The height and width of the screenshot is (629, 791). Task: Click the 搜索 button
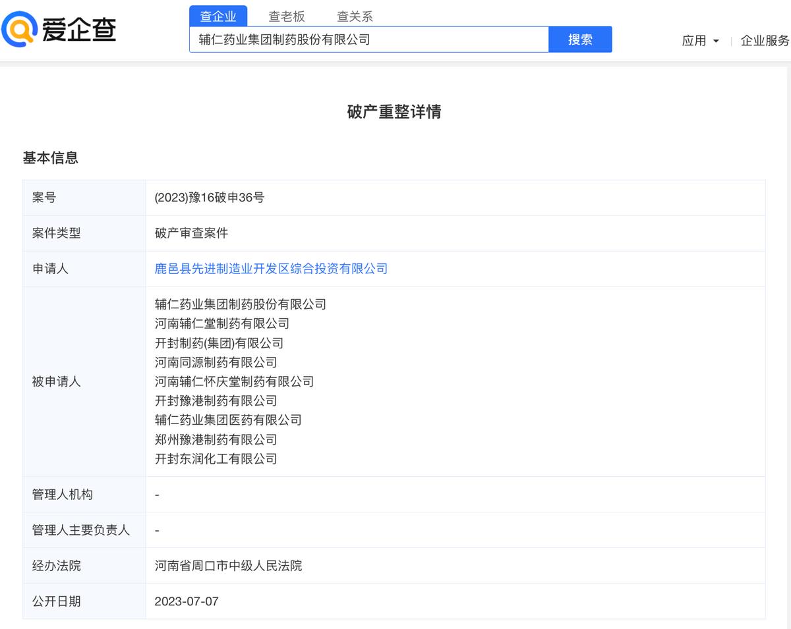[581, 40]
